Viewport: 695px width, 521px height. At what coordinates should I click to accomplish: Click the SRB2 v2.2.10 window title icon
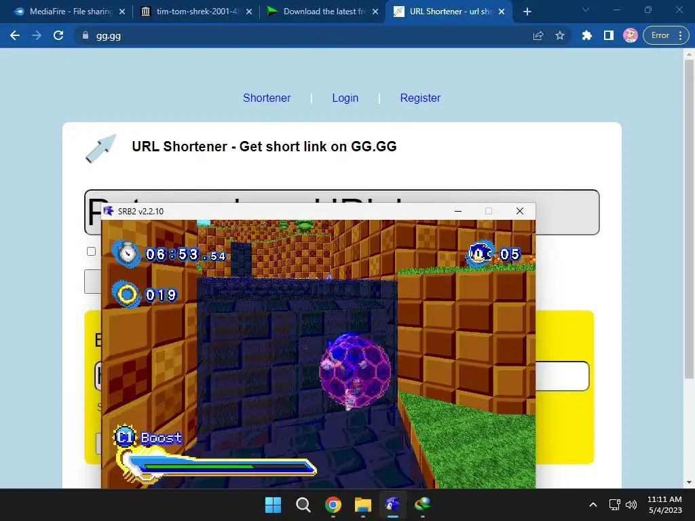point(109,211)
